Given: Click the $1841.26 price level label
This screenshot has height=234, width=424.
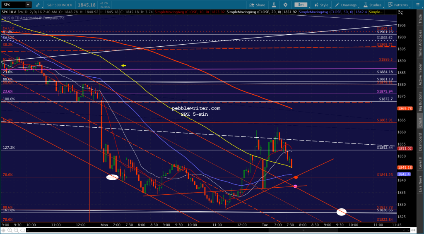Looking at the screenshot, I should click(385, 174).
